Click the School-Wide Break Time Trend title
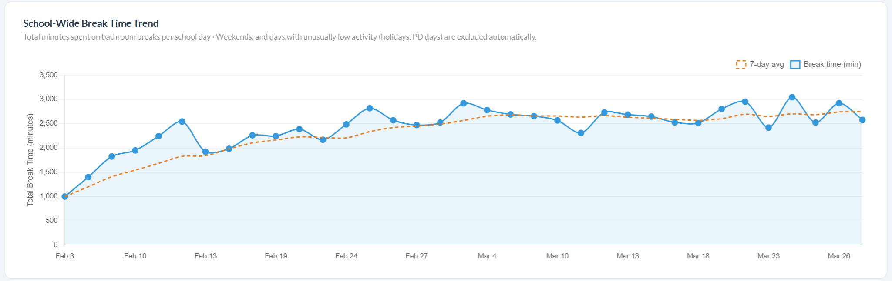 click(x=91, y=23)
